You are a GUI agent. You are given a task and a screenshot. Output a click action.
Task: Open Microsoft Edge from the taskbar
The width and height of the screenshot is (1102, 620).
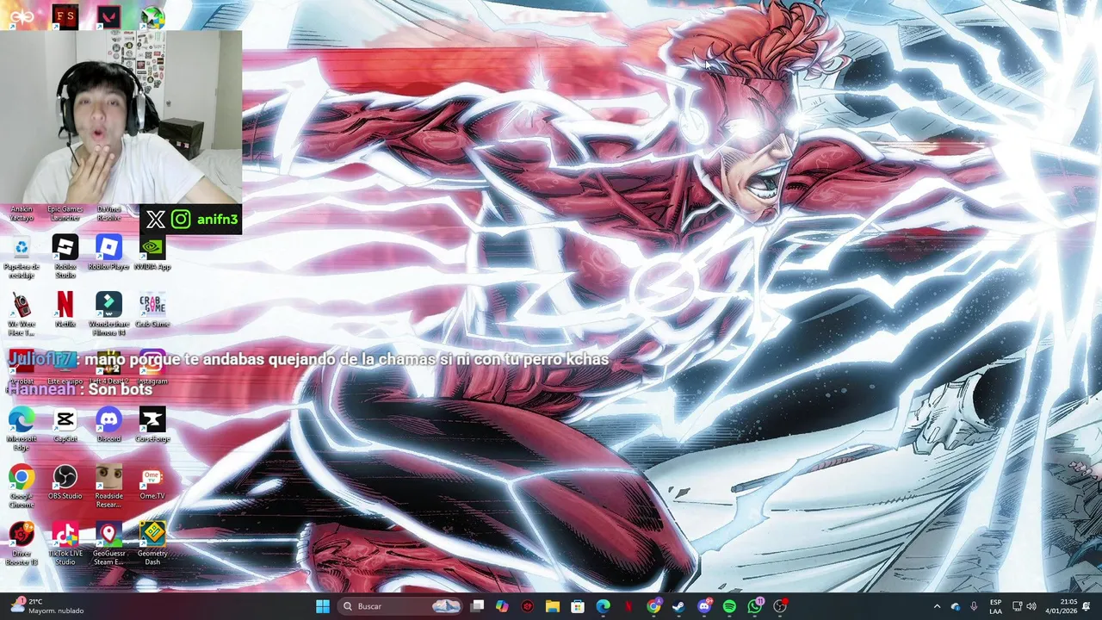[604, 606]
